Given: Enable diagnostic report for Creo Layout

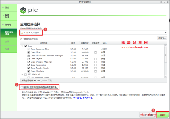Looking at the screenshot, I should tap(95, 59).
